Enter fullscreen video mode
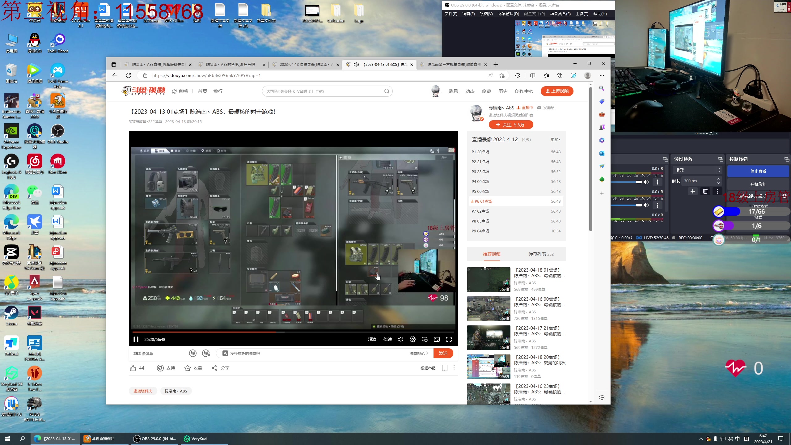The height and width of the screenshot is (445, 791). (449, 339)
